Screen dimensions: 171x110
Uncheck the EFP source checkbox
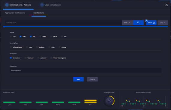[31, 37]
